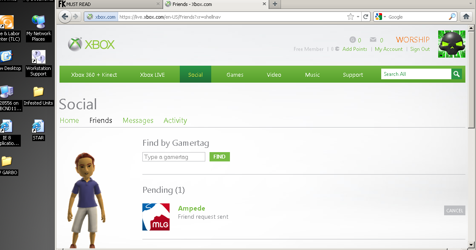Open the tab list dropdown arrow
476x250 pixels.
[470, 4]
